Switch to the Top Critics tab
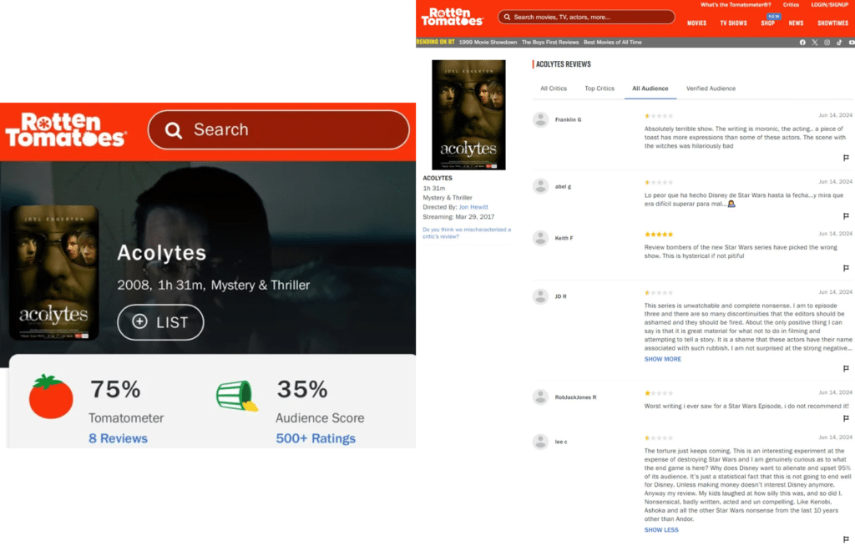 600,88
